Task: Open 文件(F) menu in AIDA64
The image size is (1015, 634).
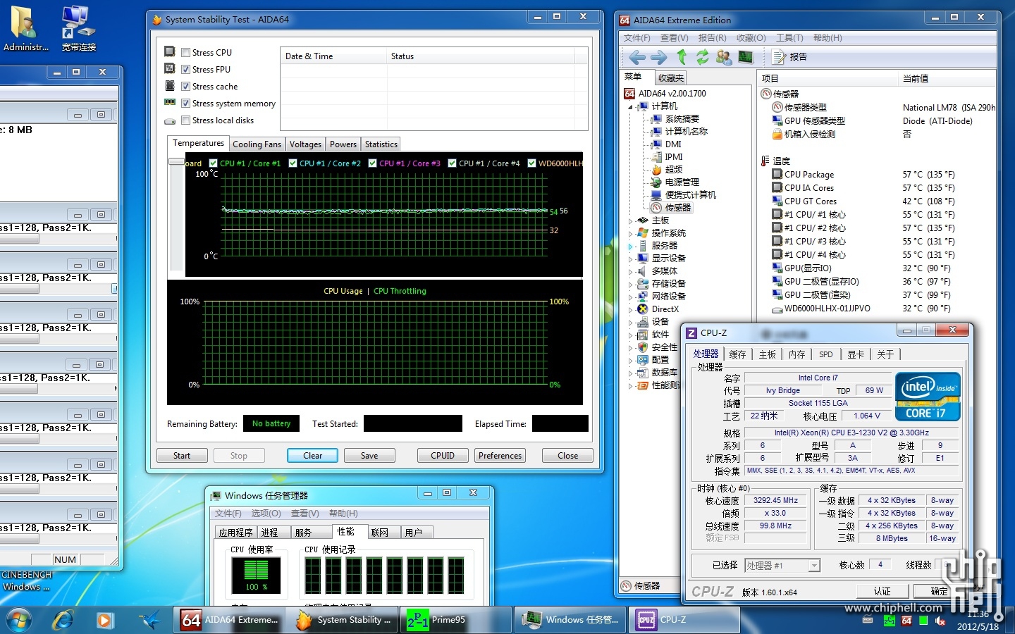Action: click(637, 38)
